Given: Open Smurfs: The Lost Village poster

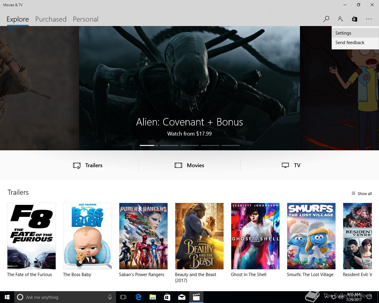Looking at the screenshot, I should 311,236.
